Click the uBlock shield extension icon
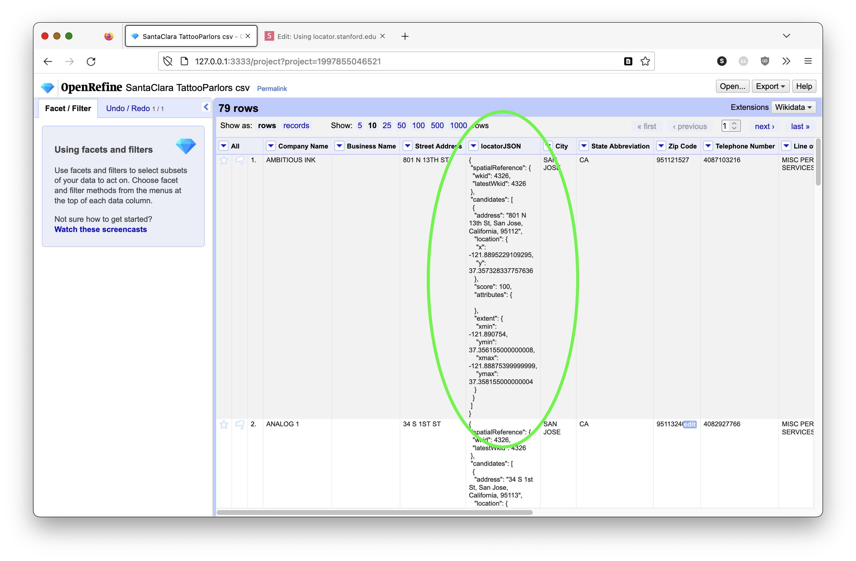856x561 pixels. pos(765,61)
